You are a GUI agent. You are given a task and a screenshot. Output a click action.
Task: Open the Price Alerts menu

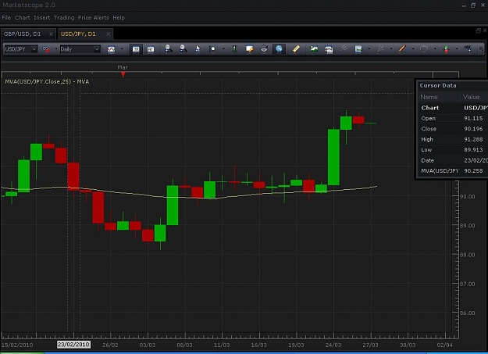click(94, 18)
